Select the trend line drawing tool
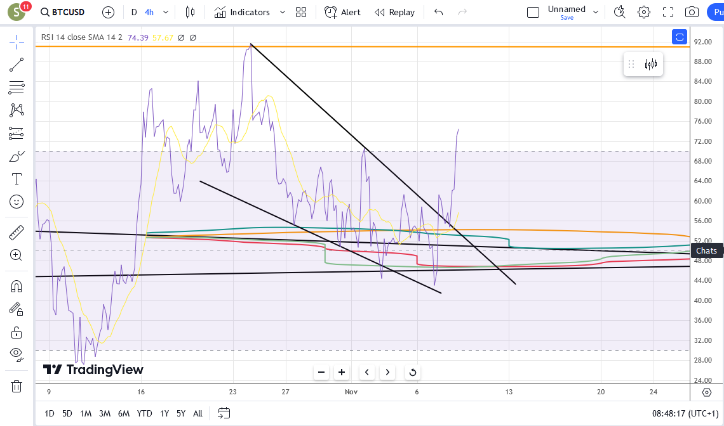This screenshot has width=724, height=426. [17, 65]
